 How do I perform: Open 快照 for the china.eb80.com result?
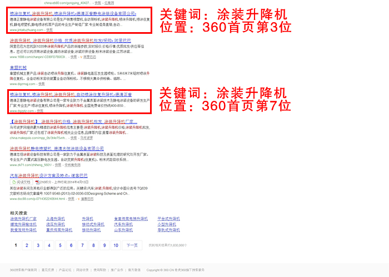(98, 3)
